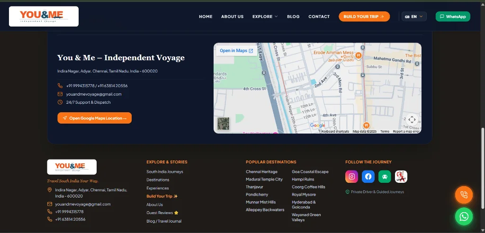Click the You&Me logo in footer
This screenshot has width=485, height=233.
click(x=72, y=167)
